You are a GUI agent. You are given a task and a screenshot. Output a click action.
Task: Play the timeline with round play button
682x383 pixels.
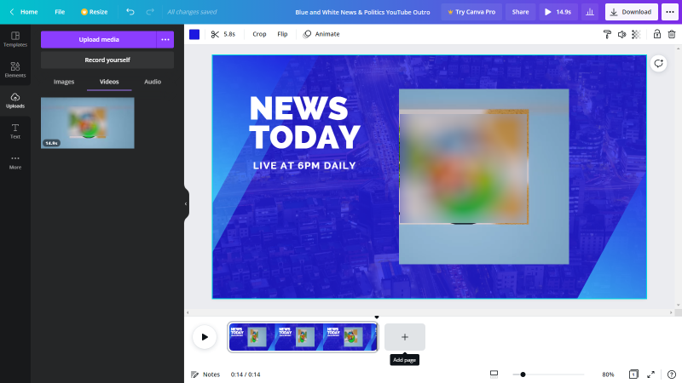tap(205, 337)
